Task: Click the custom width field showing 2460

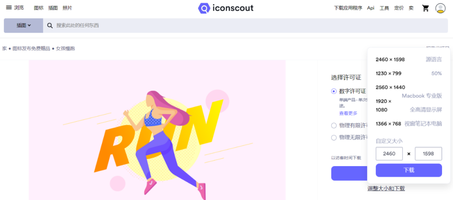Action: tap(389, 154)
